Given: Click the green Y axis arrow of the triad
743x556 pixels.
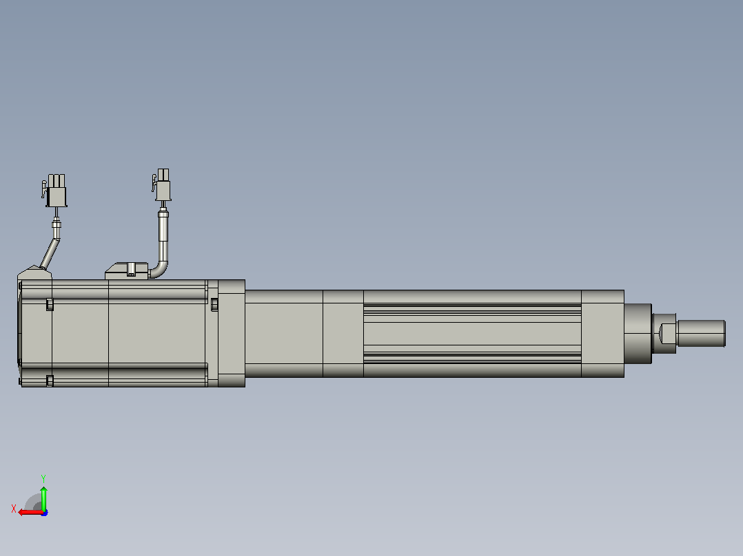Looking at the screenshot, I should (x=43, y=498).
